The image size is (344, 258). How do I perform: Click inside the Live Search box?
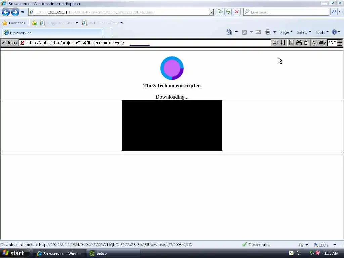[286, 12]
